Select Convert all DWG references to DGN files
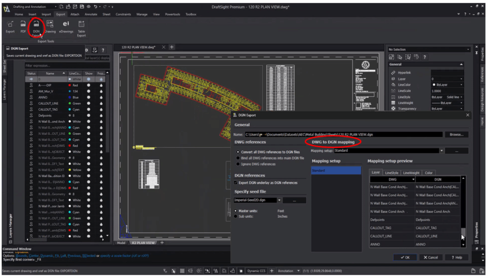The height and width of the screenshot is (278, 488). (x=238, y=152)
